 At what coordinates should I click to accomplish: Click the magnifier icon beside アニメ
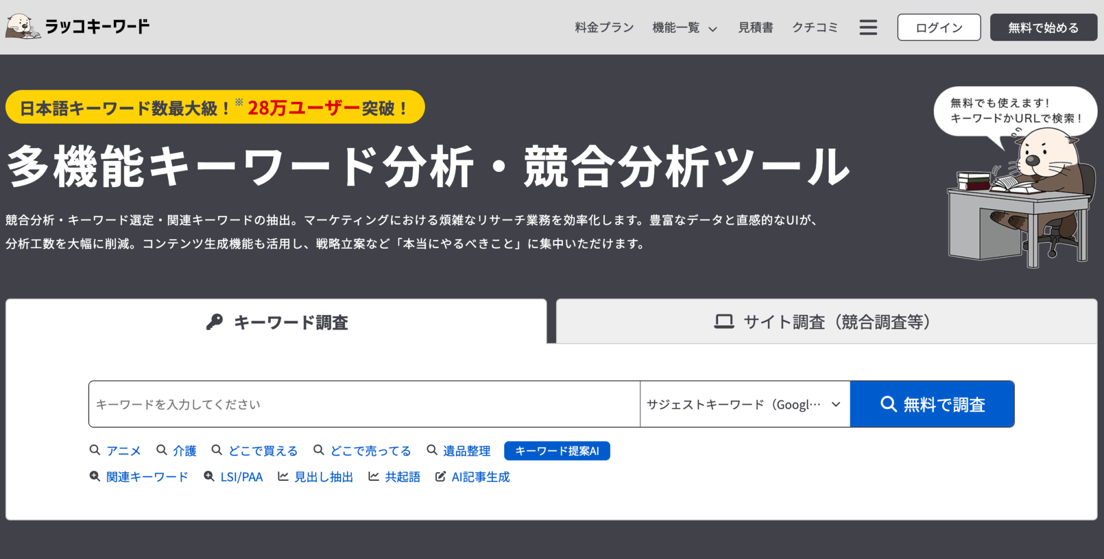click(94, 450)
